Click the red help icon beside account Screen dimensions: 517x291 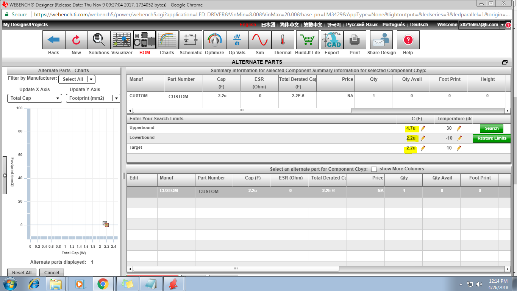[x=508, y=25]
